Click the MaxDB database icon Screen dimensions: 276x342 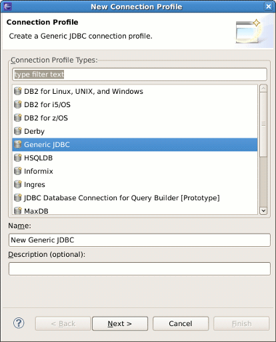point(18,210)
